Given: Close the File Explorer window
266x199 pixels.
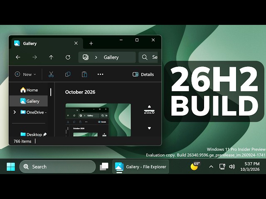Looking at the screenshot, I should 153,40.
